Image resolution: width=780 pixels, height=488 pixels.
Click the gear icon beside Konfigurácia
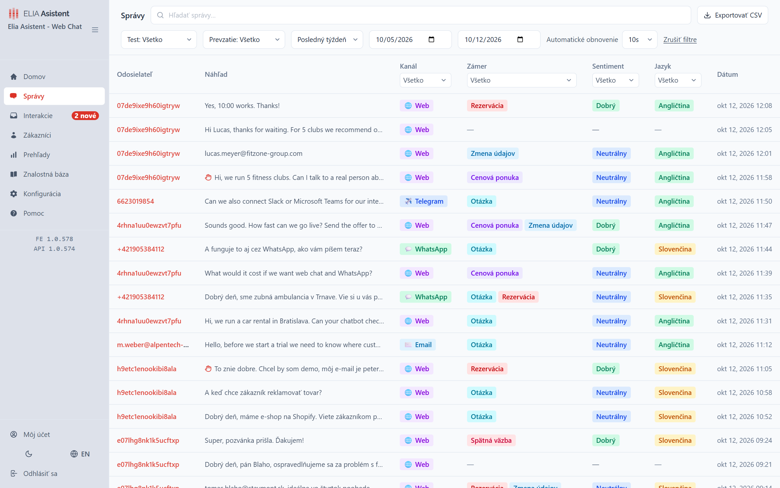[14, 194]
